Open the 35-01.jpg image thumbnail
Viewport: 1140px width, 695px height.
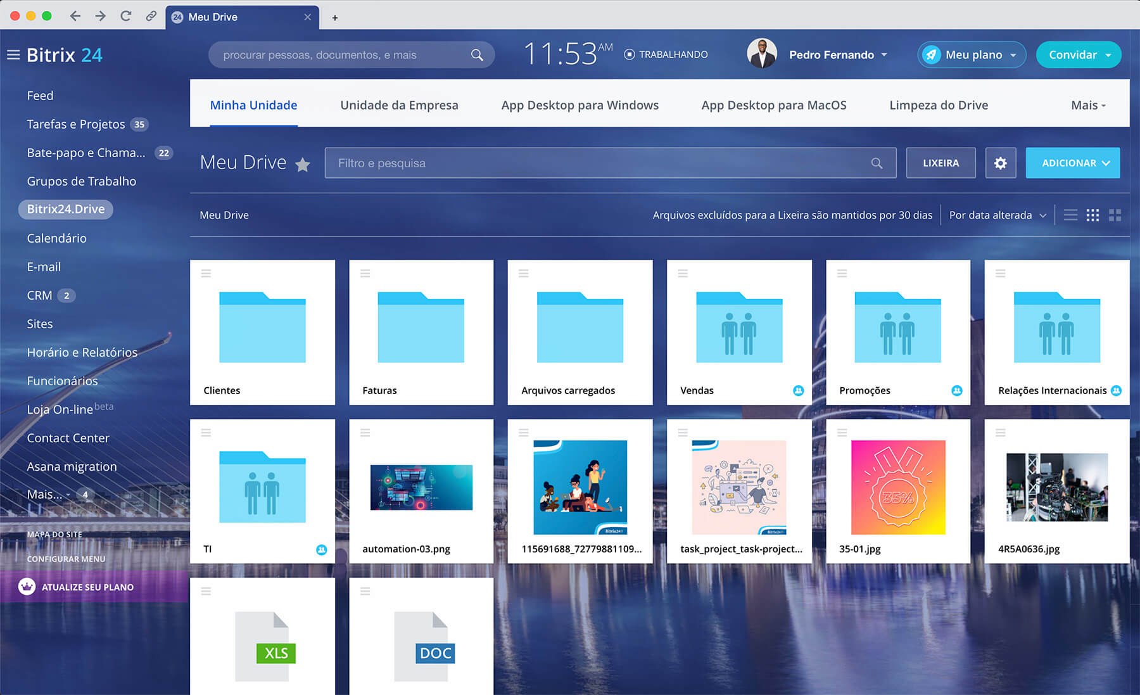tap(897, 487)
